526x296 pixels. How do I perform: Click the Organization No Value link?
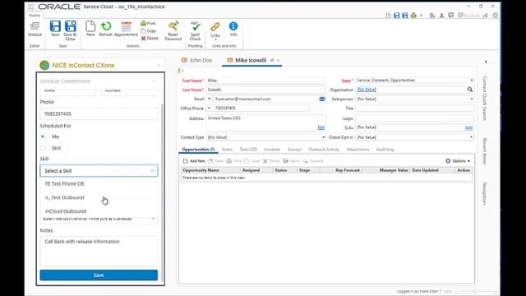click(x=367, y=90)
